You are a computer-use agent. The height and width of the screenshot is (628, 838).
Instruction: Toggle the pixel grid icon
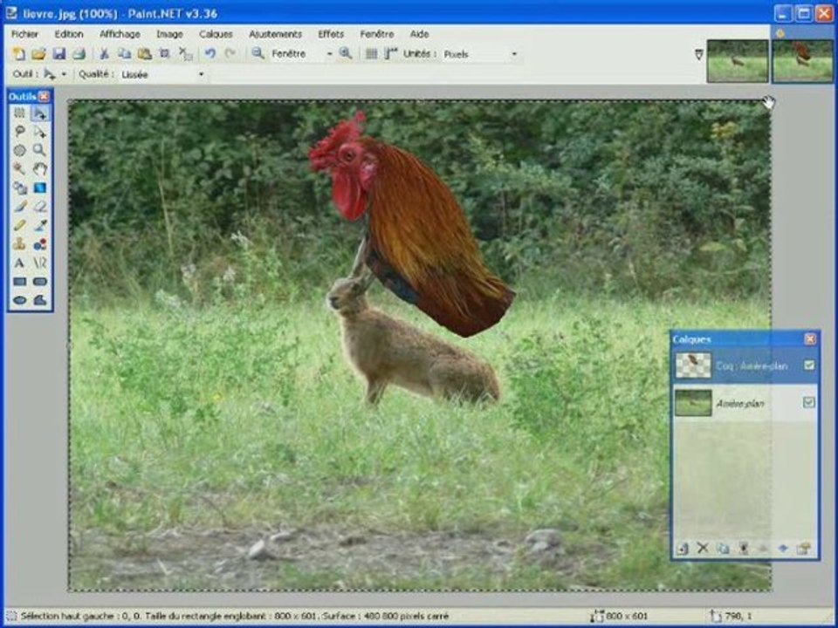tap(371, 54)
